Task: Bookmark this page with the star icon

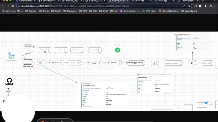Action: tap(189, 6)
